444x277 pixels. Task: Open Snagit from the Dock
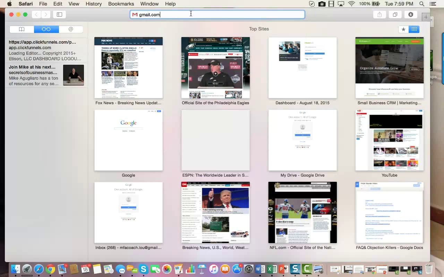[295, 269]
